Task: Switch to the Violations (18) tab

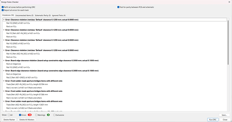Action: pyautogui.click(x=8, y=15)
